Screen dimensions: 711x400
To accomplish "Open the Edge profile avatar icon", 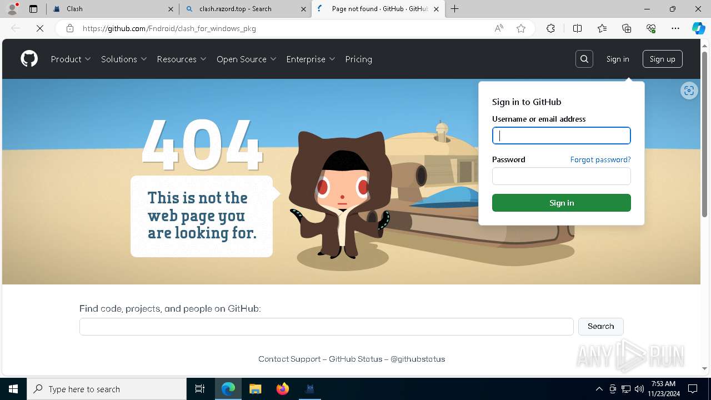I will tap(12, 9).
